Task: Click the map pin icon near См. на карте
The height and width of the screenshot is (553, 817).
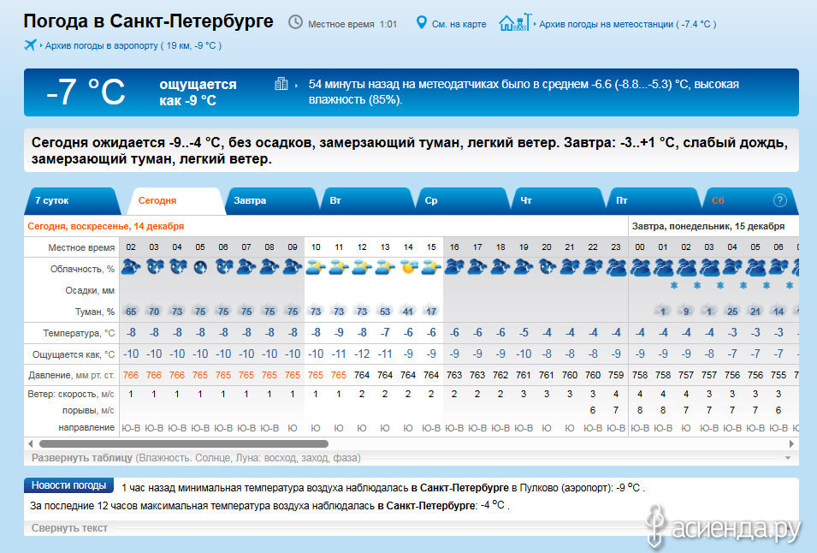Action: pos(421,22)
